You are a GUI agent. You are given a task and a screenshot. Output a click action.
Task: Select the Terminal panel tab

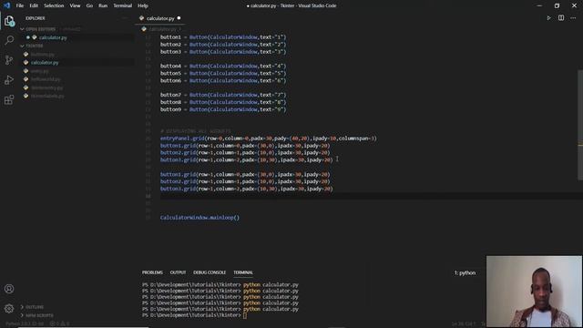tap(243, 272)
